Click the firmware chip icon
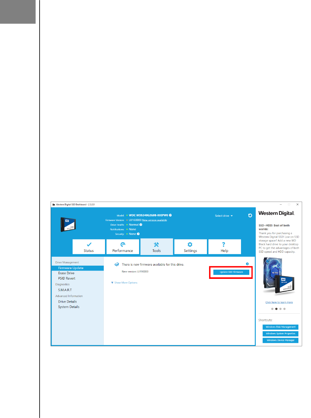 117,264
